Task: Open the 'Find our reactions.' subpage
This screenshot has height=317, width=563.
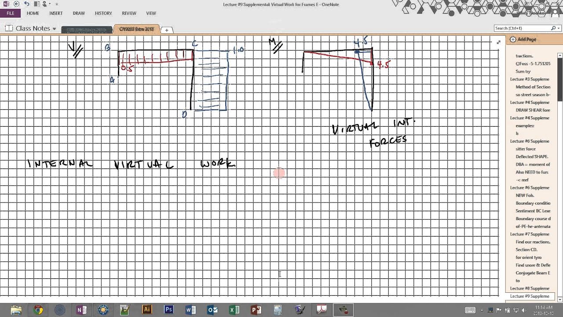Action: 533,242
